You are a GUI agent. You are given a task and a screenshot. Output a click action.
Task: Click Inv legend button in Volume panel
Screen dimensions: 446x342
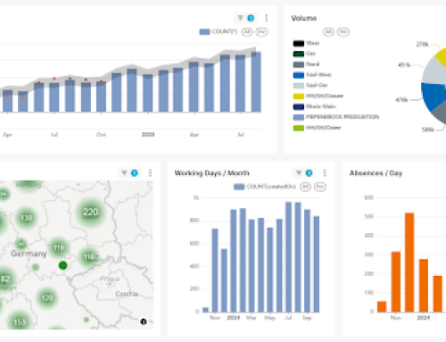click(x=343, y=31)
